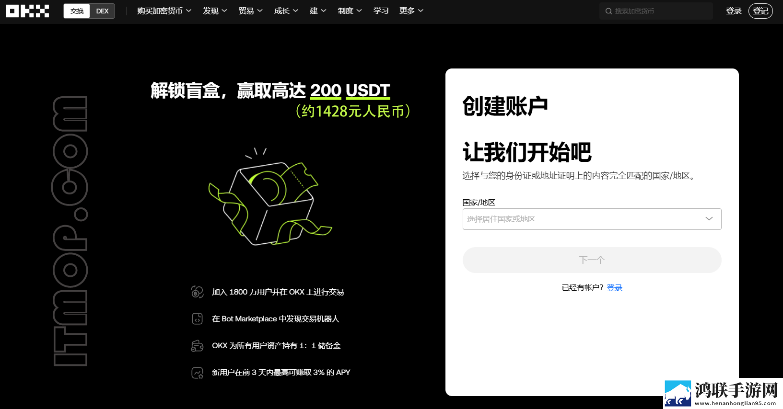
Task: Click the search magnifier icon
Action: [x=608, y=11]
